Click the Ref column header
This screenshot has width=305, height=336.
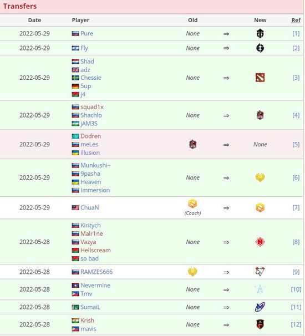(x=296, y=20)
